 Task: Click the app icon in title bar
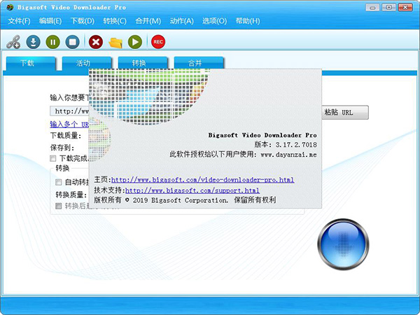pos(10,7)
